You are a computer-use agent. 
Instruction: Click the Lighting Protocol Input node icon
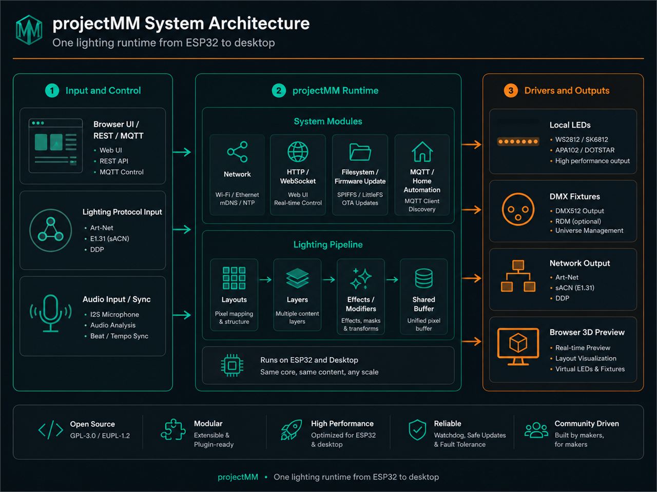coord(50,230)
